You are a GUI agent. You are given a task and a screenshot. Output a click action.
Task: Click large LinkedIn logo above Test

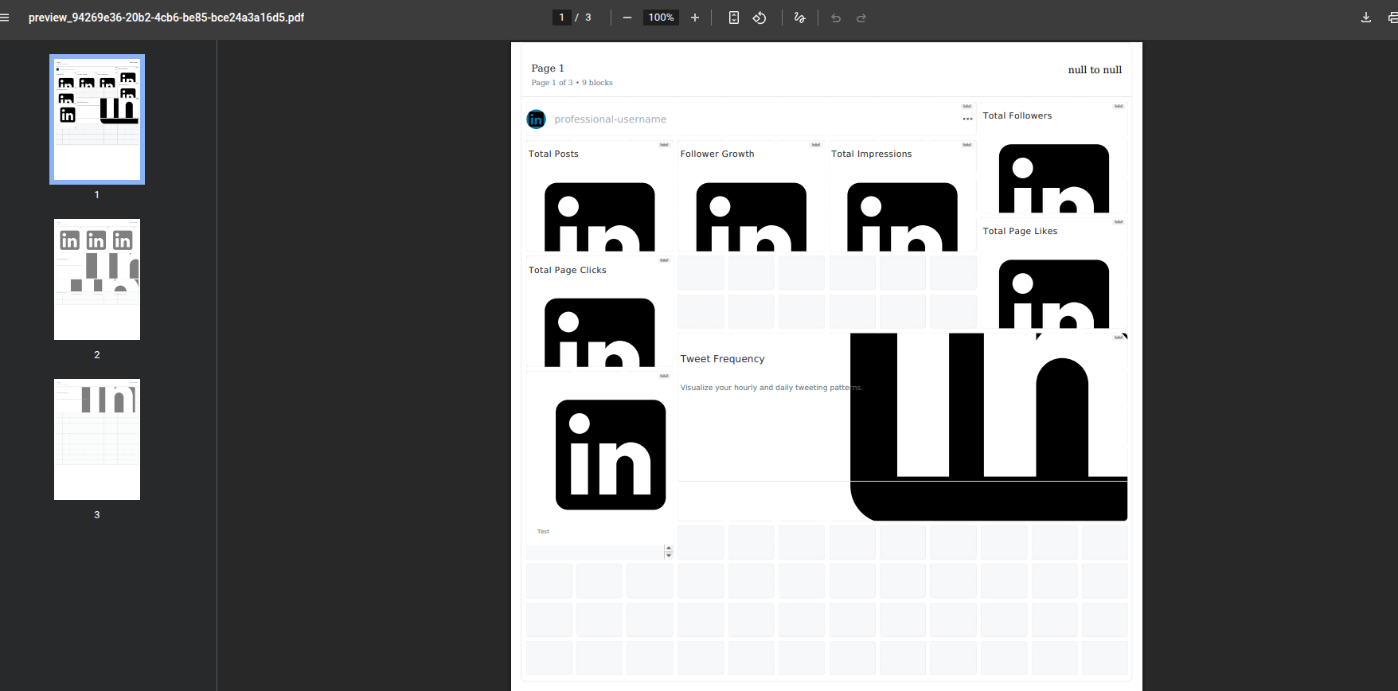pos(611,455)
